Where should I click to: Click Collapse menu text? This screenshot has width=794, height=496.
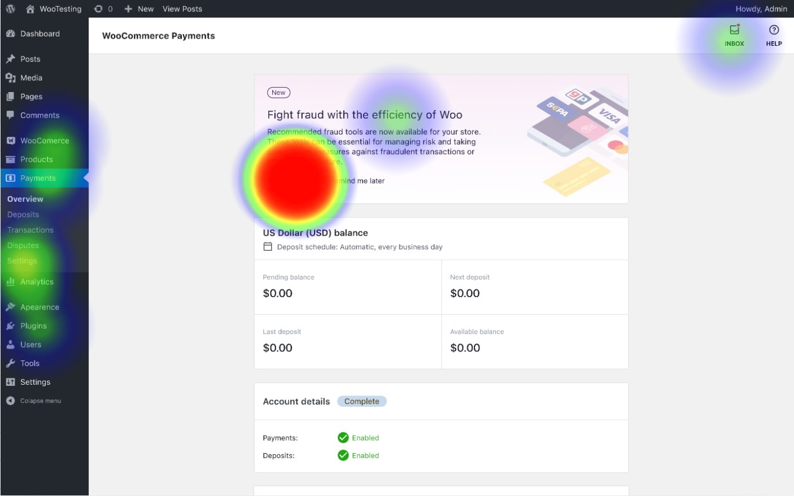tap(41, 401)
